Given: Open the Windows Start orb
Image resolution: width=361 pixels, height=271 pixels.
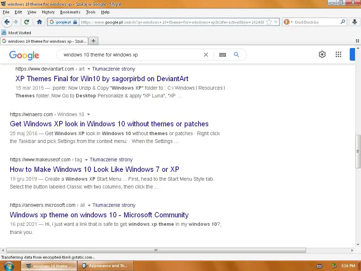Looking at the screenshot, I should tap(9, 266).
